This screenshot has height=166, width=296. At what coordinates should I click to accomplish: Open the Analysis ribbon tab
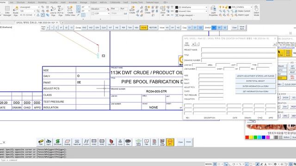tap(31, 2)
